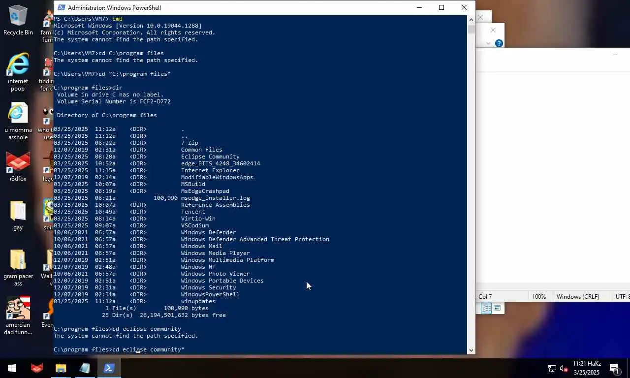Show the taskbar clock and date flyout

click(586, 368)
